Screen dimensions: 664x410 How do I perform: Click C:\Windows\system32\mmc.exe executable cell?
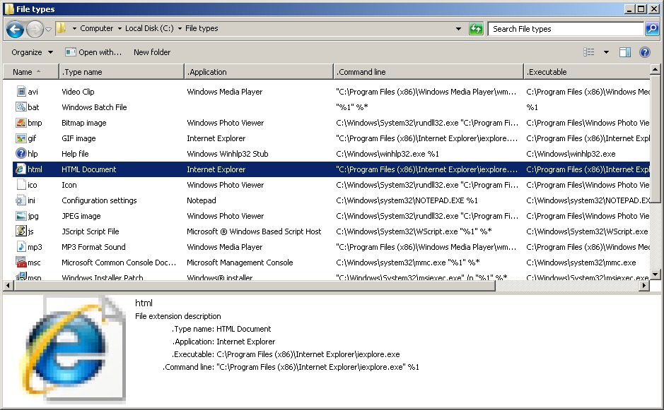[581, 263]
